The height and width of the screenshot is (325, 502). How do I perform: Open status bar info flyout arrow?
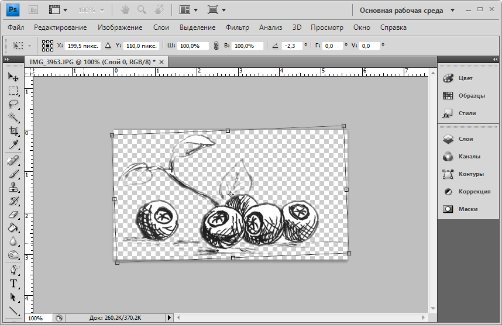(x=169, y=317)
